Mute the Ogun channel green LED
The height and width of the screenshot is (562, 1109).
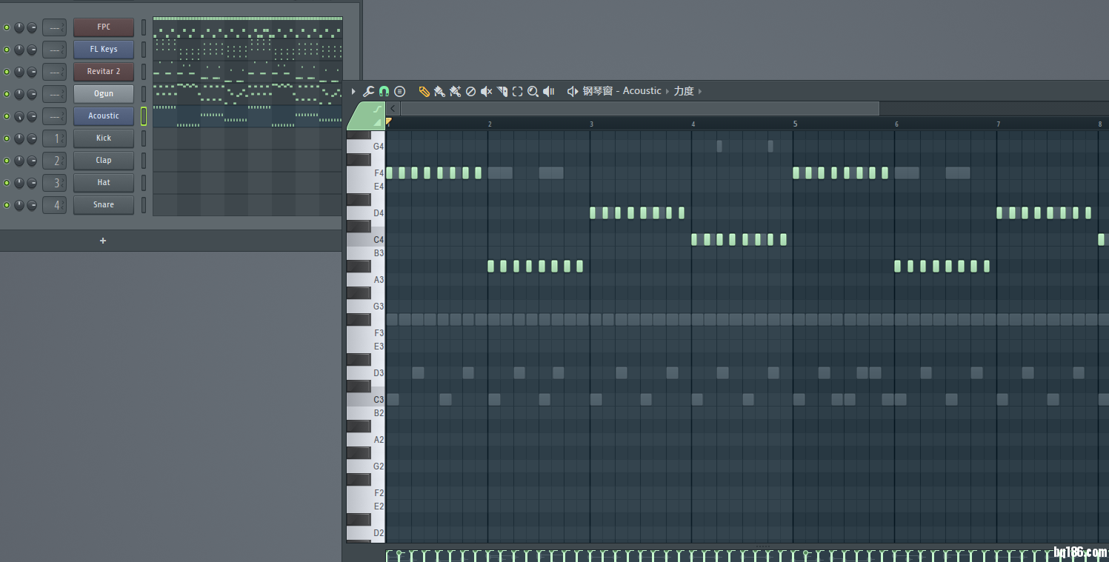coord(7,94)
